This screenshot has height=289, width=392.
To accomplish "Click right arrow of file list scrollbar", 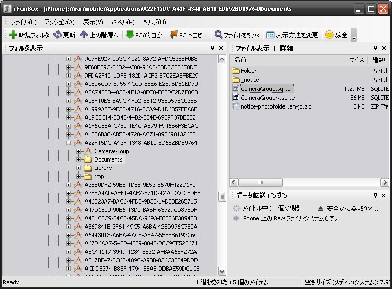I will [x=385, y=182].
